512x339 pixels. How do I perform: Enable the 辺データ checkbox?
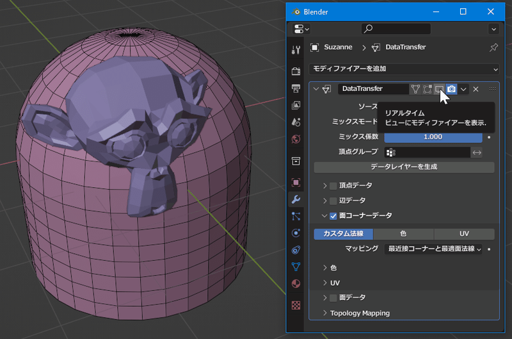pyautogui.click(x=333, y=201)
